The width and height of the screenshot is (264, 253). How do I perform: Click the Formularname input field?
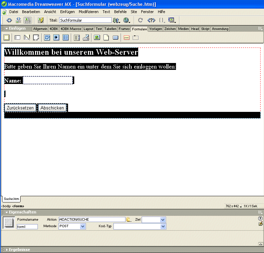tap(27, 226)
